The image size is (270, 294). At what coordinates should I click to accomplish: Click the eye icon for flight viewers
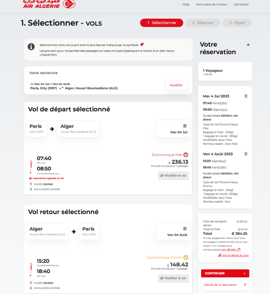[30, 178]
